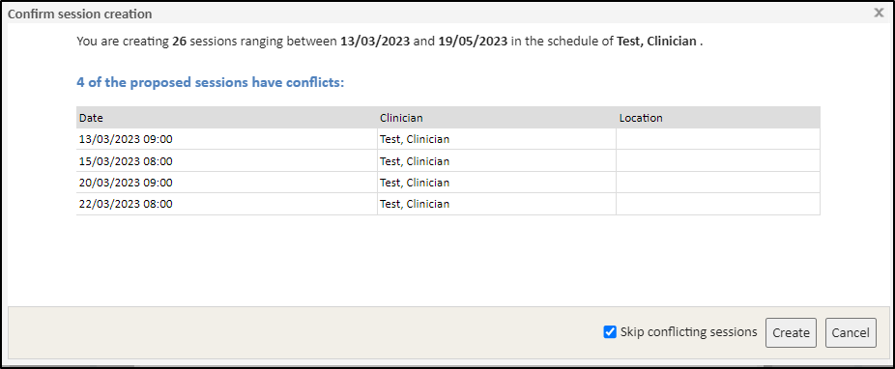
Task: Click the Create button
Action: (791, 332)
